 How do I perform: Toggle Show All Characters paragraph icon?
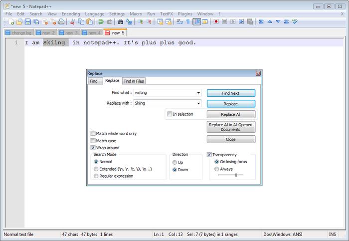click(188, 21)
